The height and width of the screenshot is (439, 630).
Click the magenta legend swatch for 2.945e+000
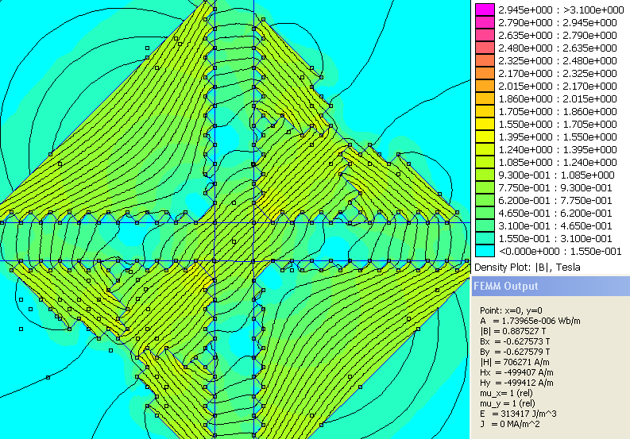coord(485,10)
